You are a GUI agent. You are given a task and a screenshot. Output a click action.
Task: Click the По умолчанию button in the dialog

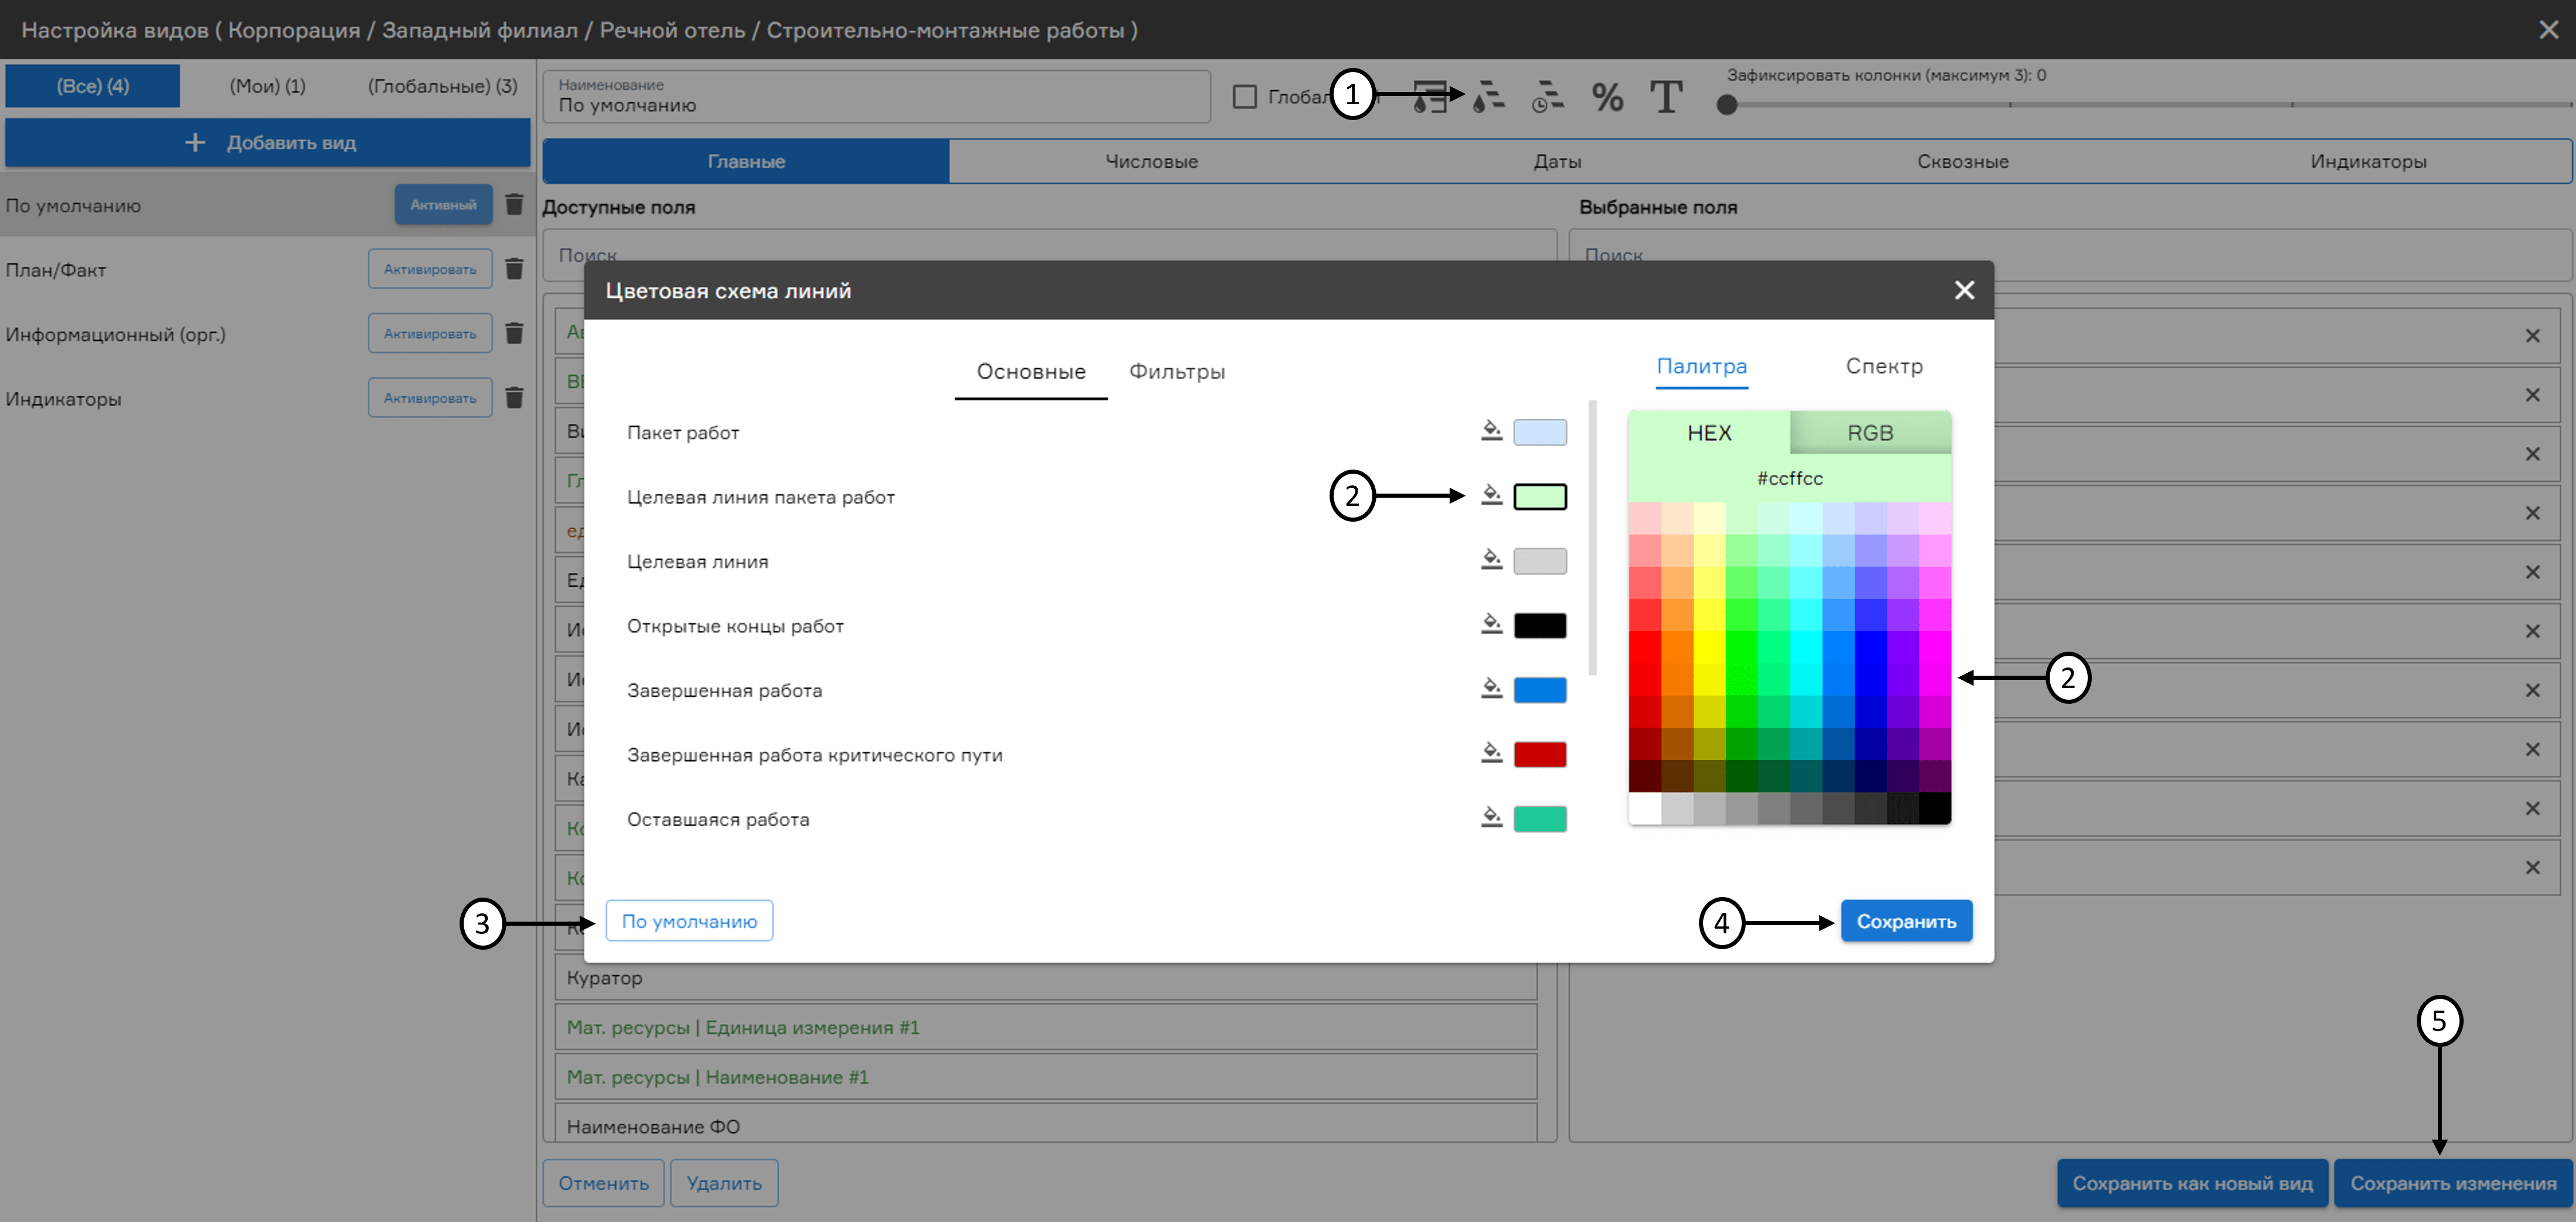689,921
